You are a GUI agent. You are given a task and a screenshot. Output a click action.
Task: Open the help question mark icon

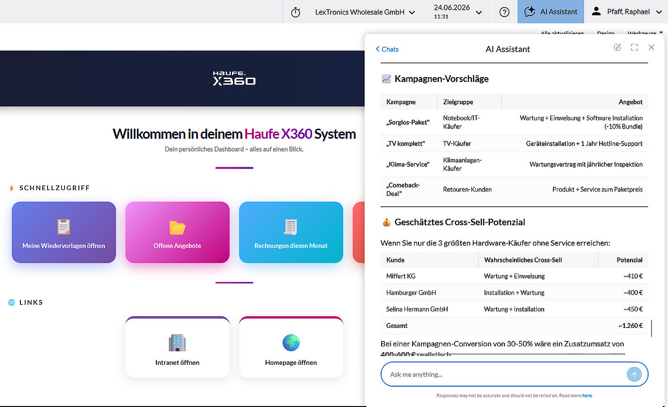pos(504,12)
